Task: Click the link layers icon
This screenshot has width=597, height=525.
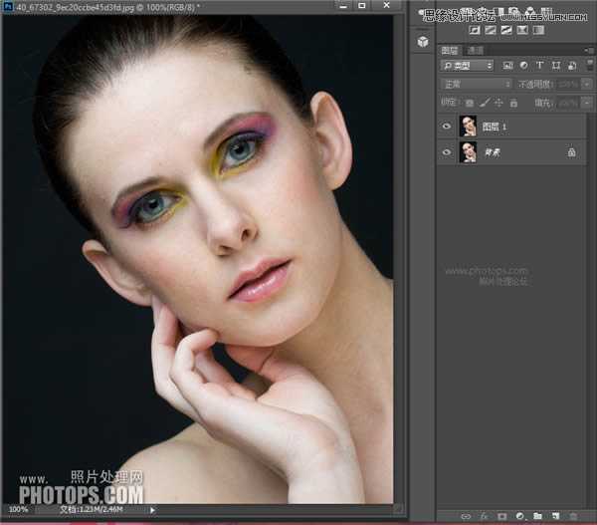Action: point(466,515)
